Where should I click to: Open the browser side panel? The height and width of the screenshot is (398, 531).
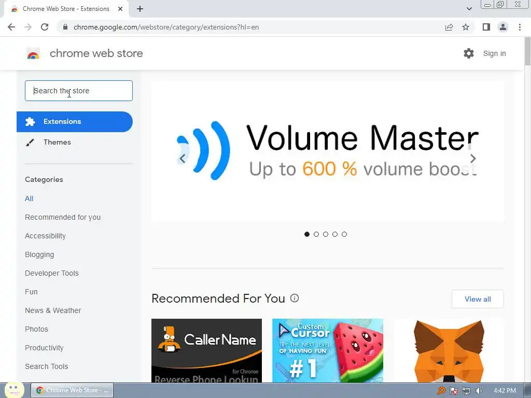(486, 27)
